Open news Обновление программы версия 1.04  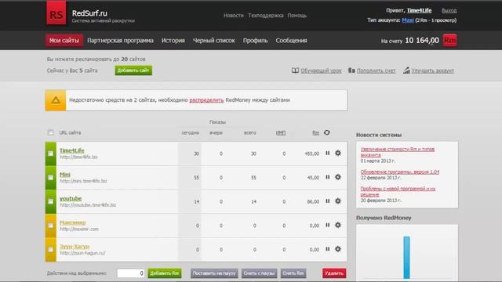(x=400, y=172)
